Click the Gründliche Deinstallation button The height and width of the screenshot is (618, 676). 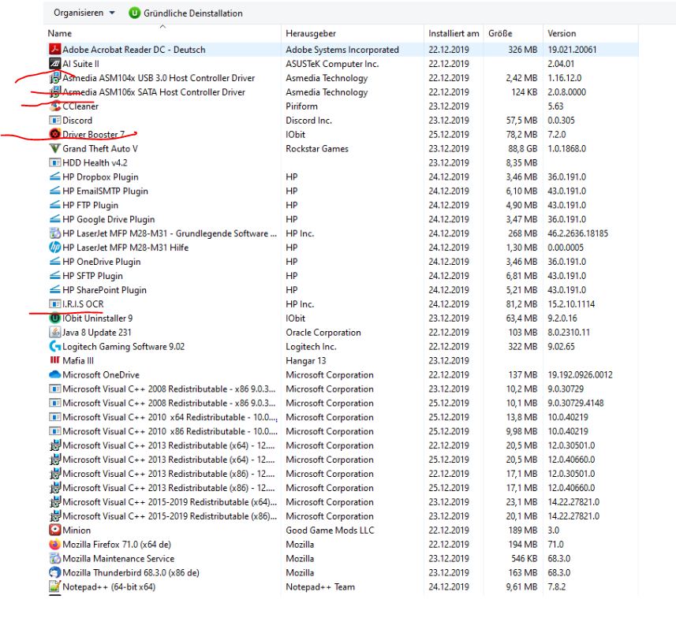click(x=186, y=13)
